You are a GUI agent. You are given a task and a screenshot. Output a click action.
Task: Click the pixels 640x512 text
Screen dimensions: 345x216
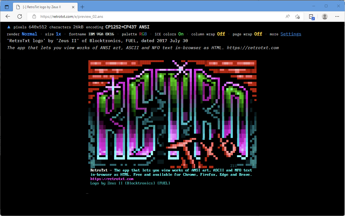pos(30,27)
